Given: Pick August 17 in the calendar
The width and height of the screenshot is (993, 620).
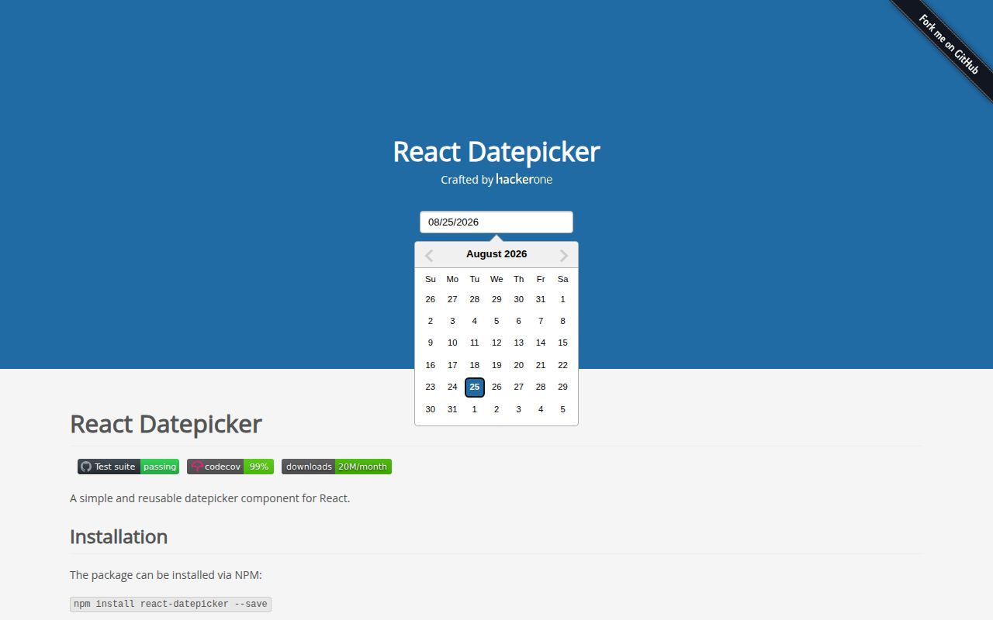Looking at the screenshot, I should pyautogui.click(x=452, y=365).
